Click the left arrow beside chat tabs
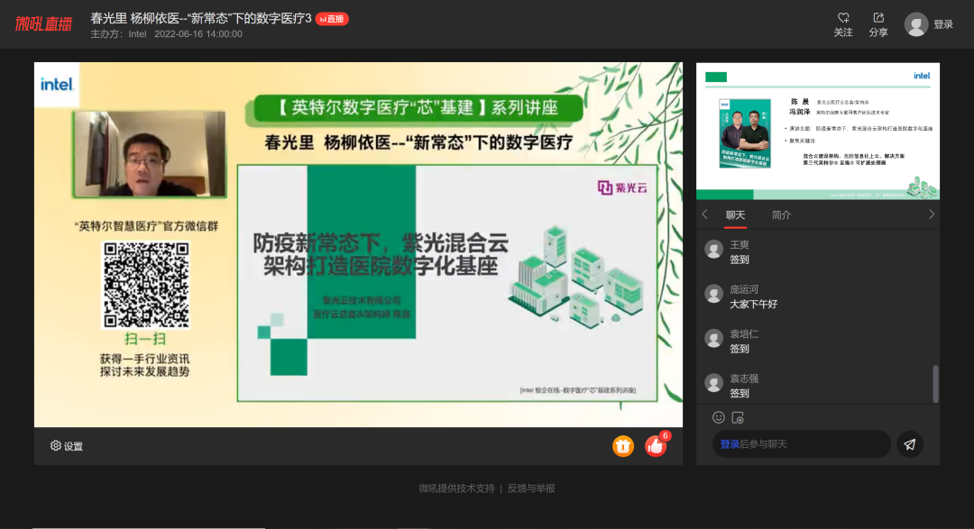Image resolution: width=974 pixels, height=529 pixels. (x=705, y=214)
